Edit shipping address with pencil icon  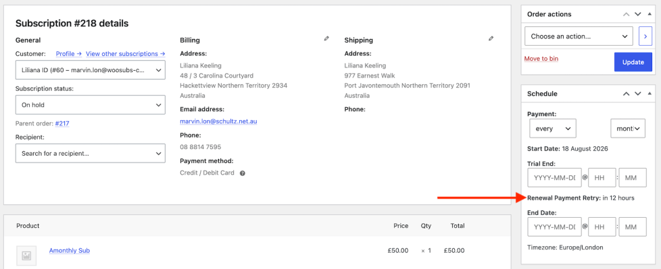(491, 38)
